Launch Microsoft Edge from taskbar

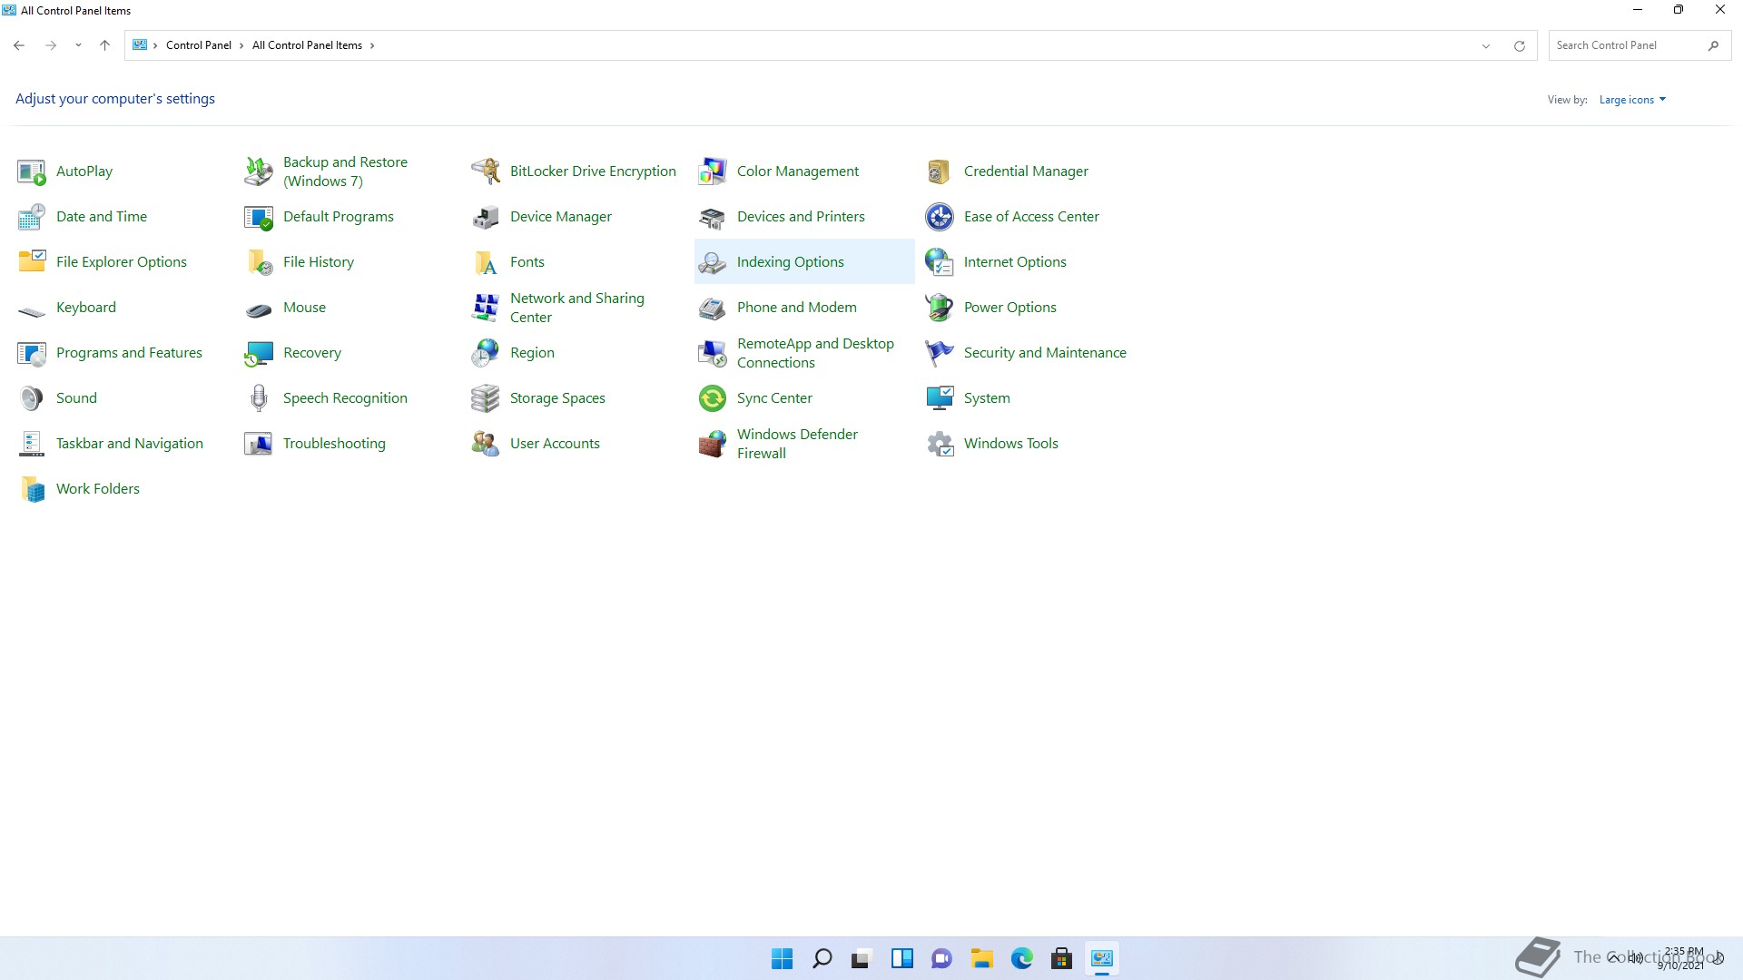point(1021,958)
